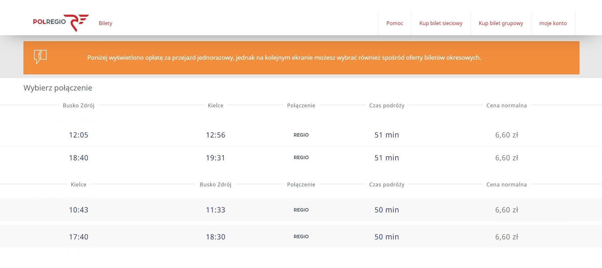Click REGIO label on the 17:40 connection
This screenshot has width=602, height=268.
301,237
